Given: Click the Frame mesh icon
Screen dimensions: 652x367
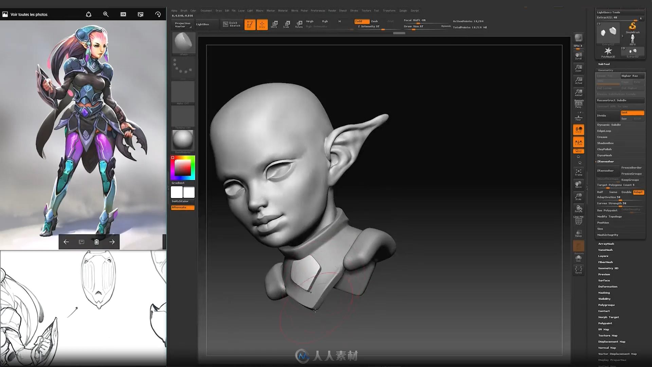Looking at the screenshot, I should point(578,172).
